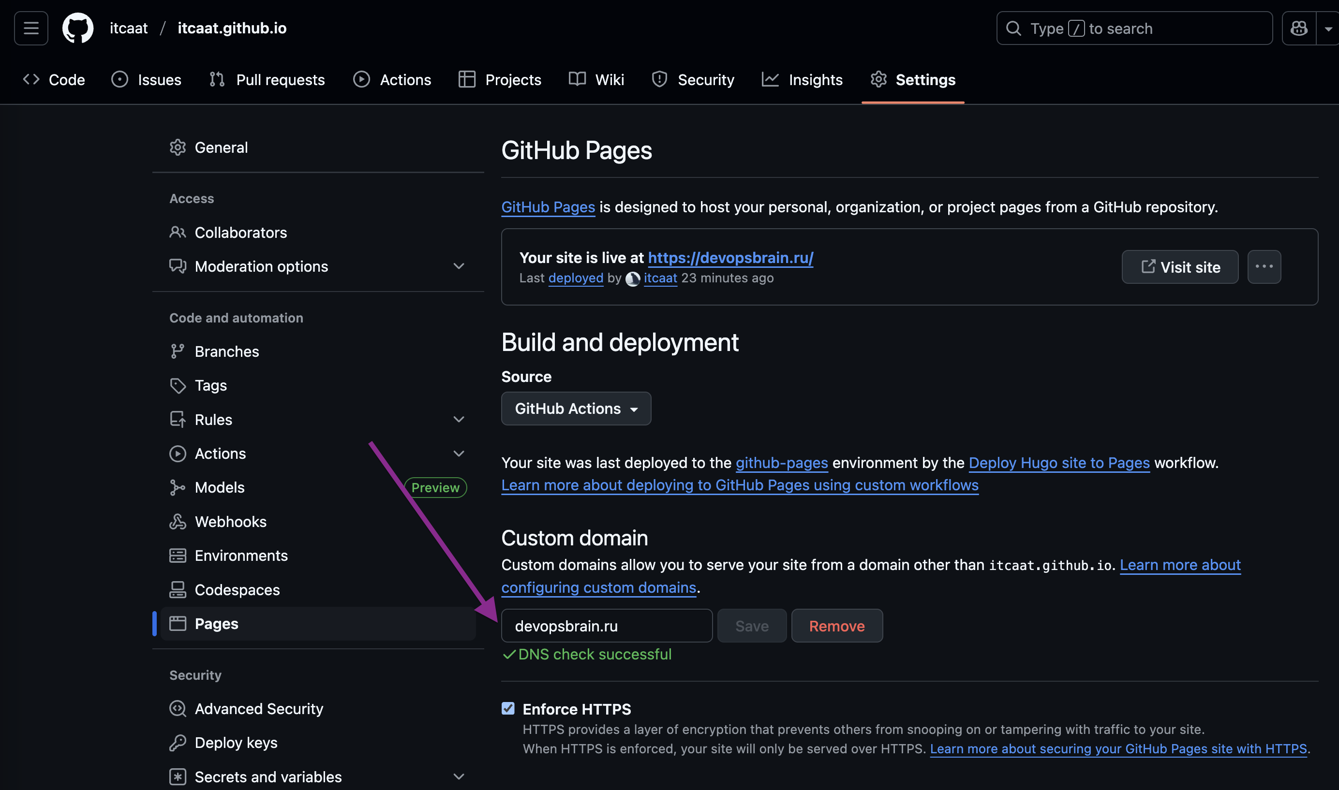The image size is (1339, 790).
Task: Open the dropdown arrow next to Copilot
Action: click(x=1328, y=29)
